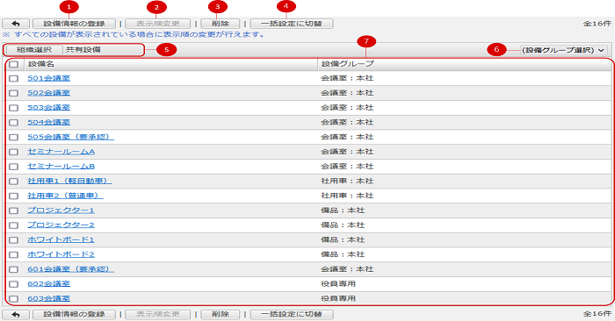Viewport: 615px width, 321px height.
Task: Open the 505会議室（要承認） link
Action: 70,137
